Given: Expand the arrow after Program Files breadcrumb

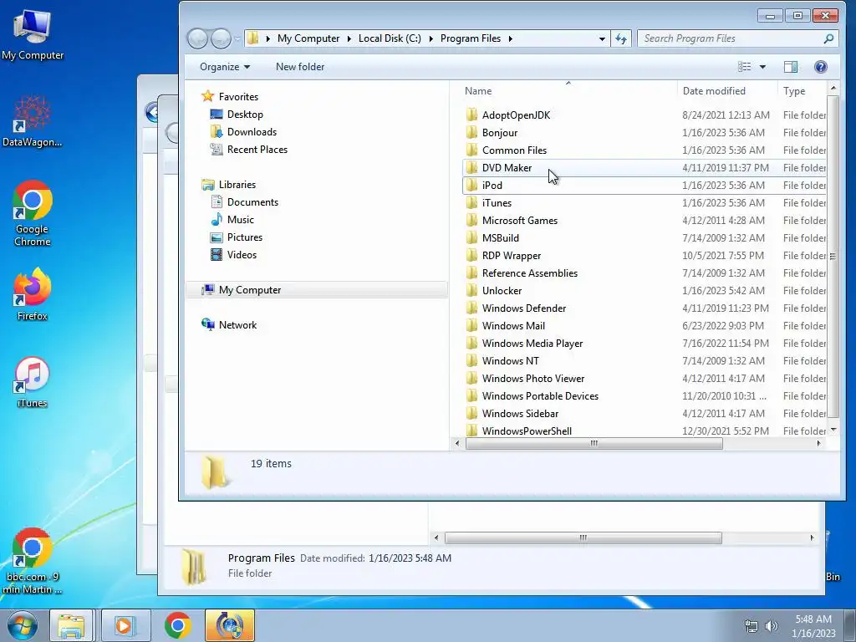Looking at the screenshot, I should click(511, 38).
